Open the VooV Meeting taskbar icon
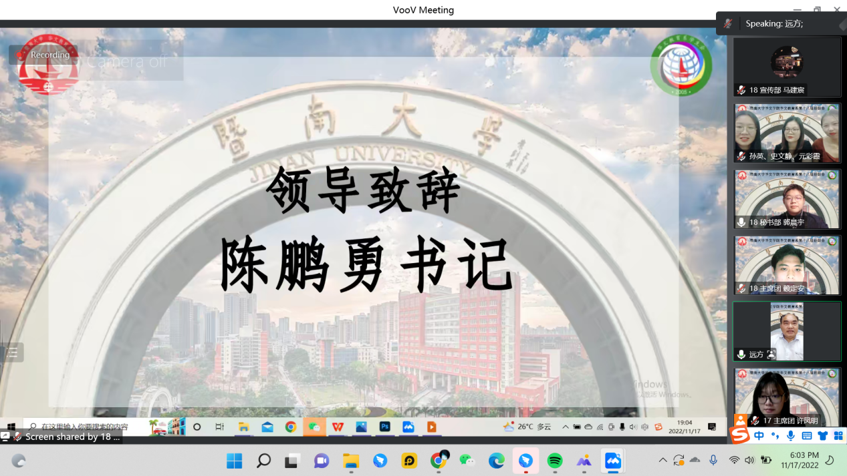 coord(612,461)
